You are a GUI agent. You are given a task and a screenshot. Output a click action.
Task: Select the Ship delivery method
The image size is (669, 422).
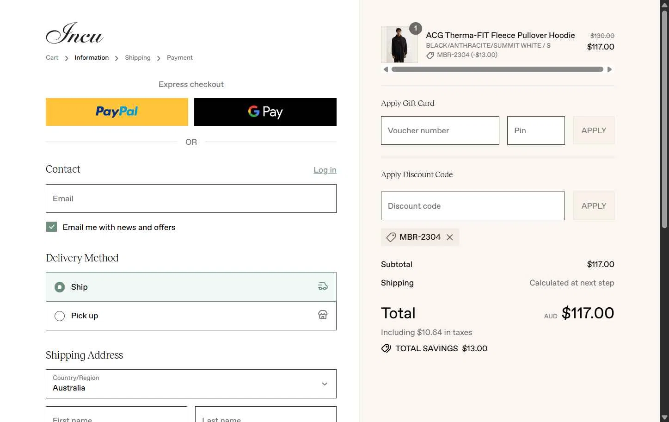pos(191,287)
